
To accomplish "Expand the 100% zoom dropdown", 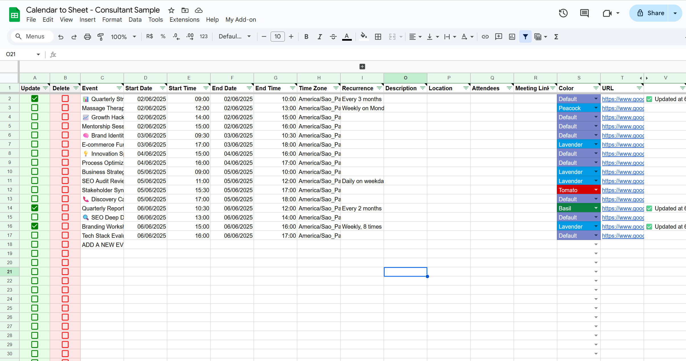I will [123, 37].
